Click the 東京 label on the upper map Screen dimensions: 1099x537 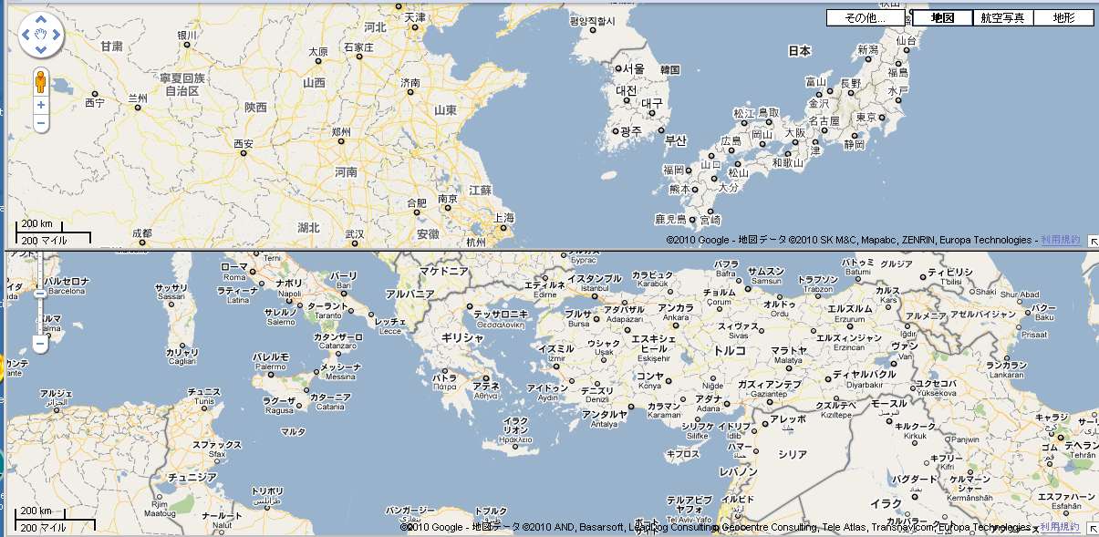click(x=866, y=118)
